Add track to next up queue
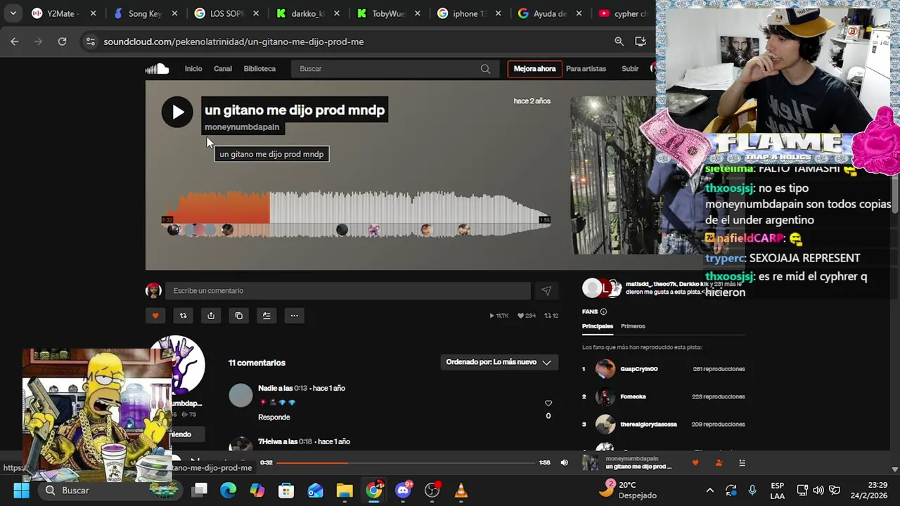 [x=266, y=316]
